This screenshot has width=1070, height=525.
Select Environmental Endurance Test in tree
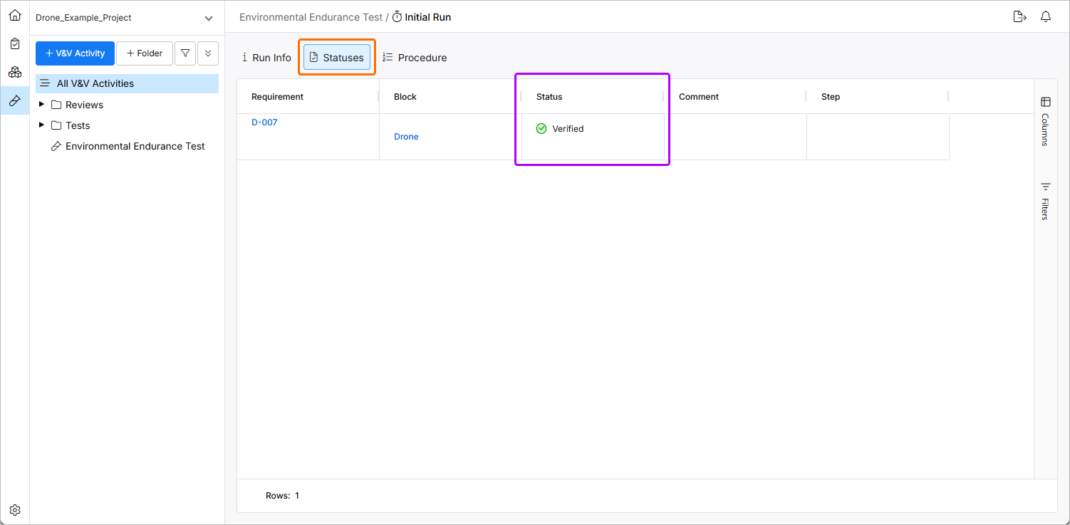tap(135, 146)
